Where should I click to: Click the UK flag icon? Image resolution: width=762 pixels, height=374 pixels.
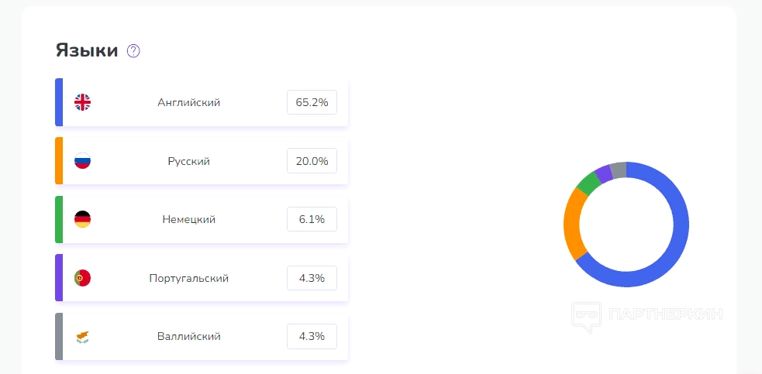(82, 102)
